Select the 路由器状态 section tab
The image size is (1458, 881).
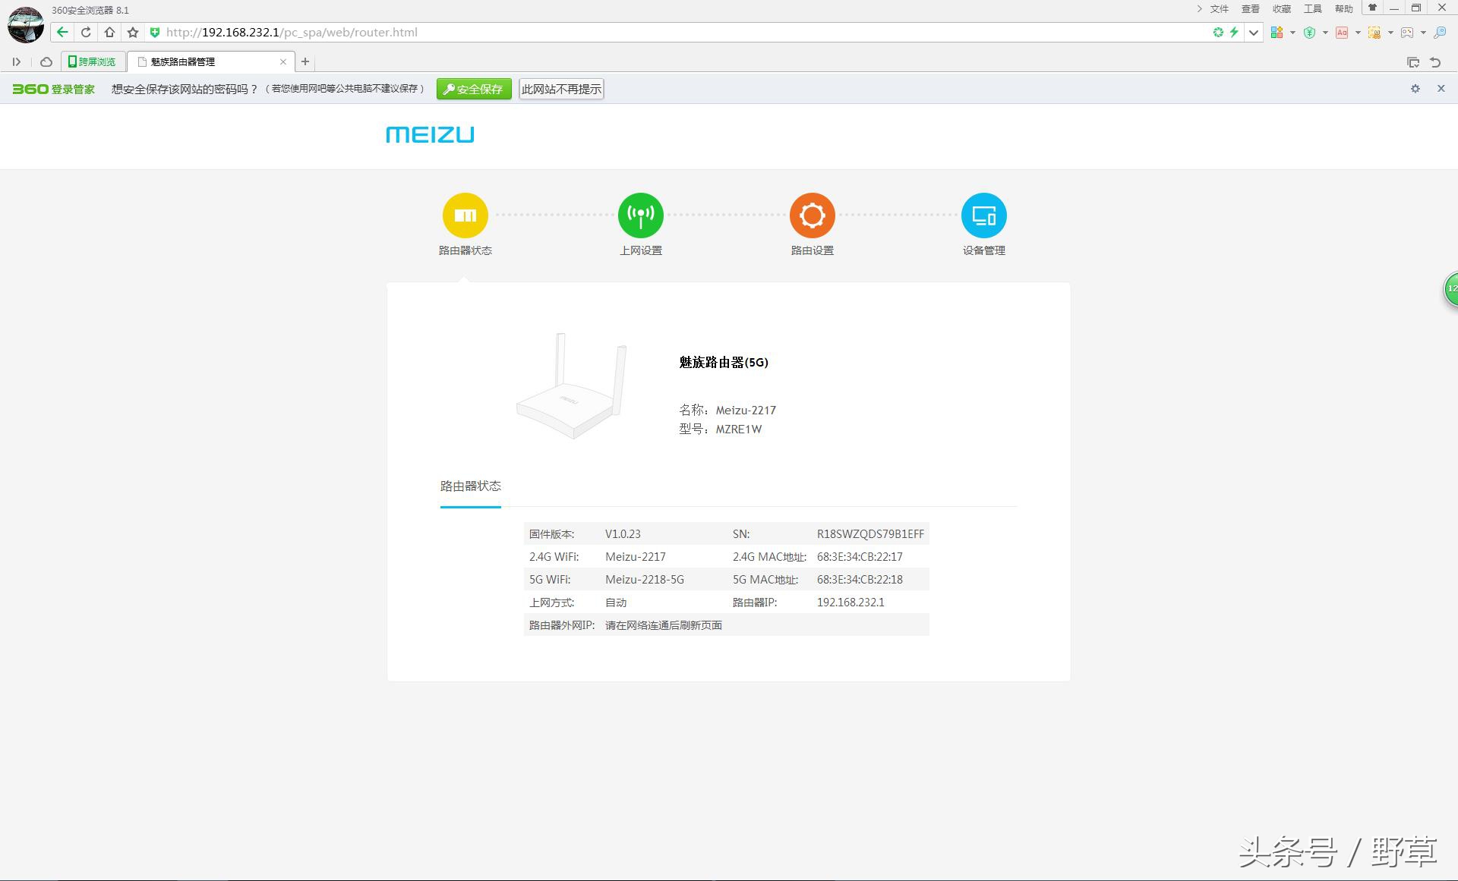click(x=470, y=486)
